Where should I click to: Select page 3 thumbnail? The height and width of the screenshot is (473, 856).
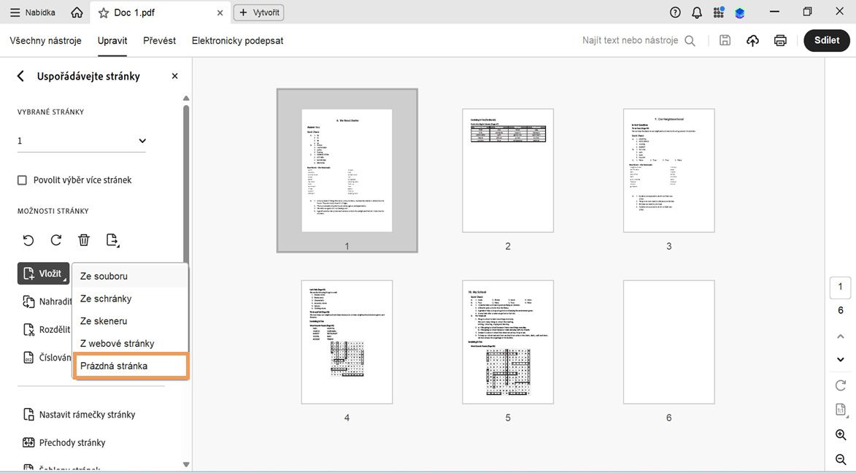[x=668, y=170]
